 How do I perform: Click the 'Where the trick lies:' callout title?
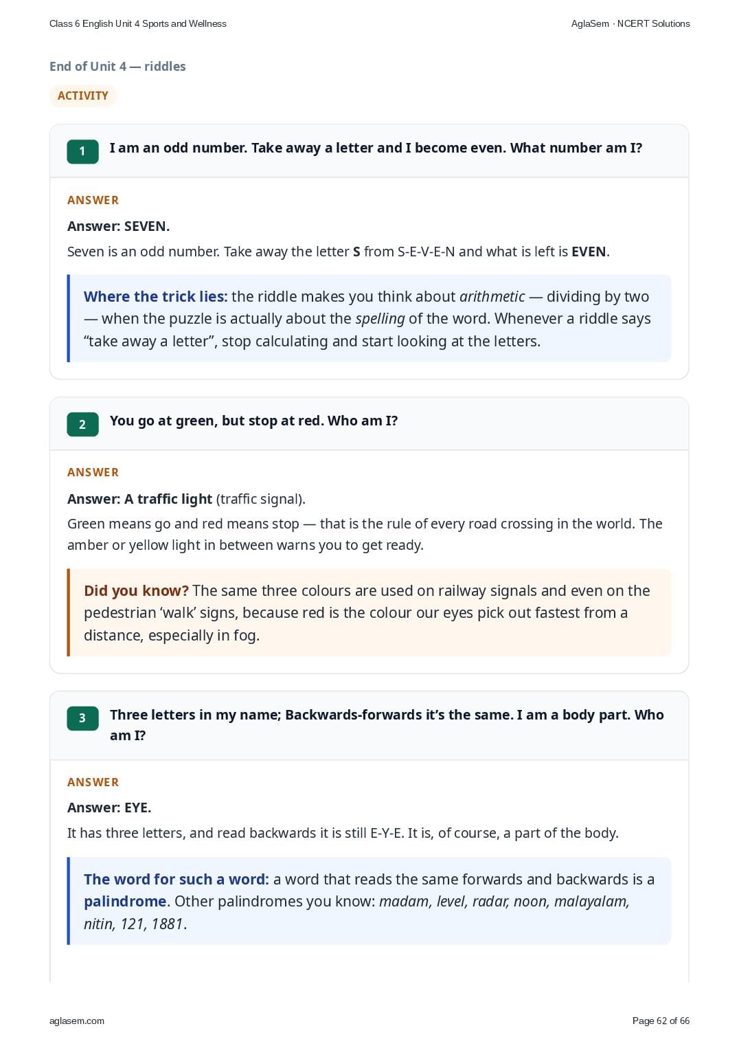tap(156, 297)
